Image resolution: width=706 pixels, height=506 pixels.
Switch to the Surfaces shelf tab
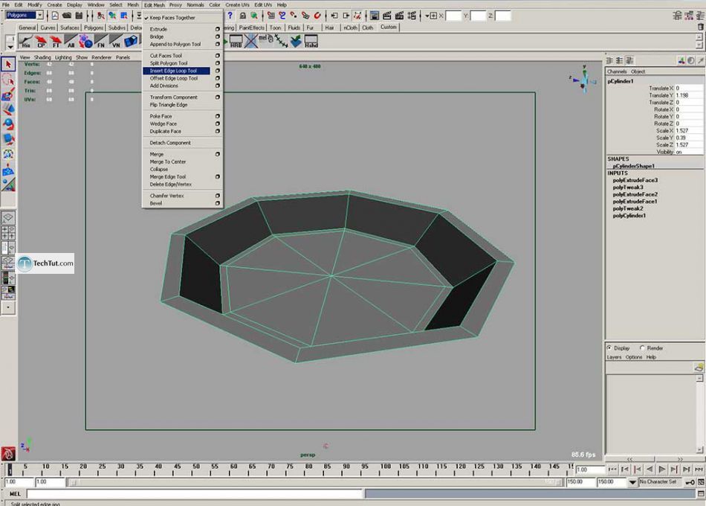(70, 28)
